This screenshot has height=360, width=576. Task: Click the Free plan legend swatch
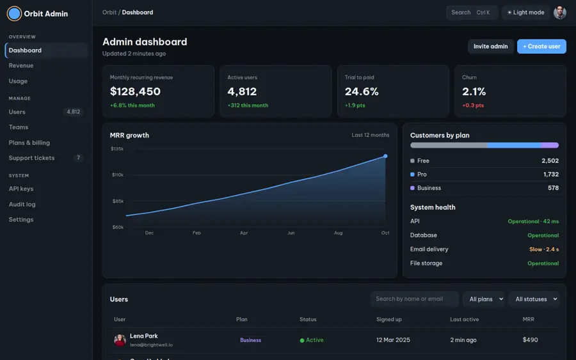412,160
